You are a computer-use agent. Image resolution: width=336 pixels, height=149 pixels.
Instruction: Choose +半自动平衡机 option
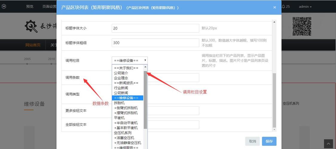point(128,123)
